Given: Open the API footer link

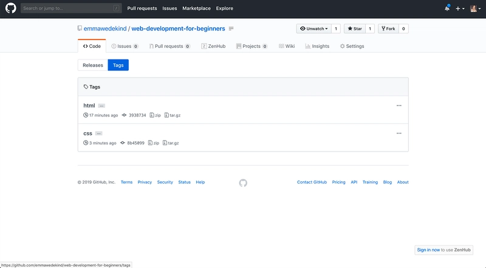Looking at the screenshot, I should pos(354,182).
